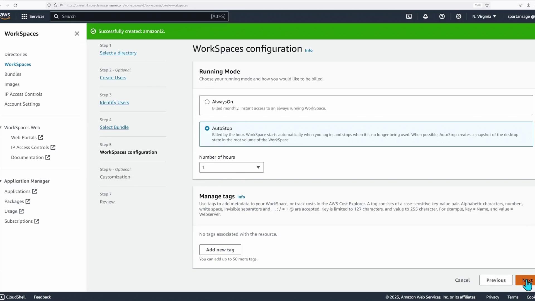The height and width of the screenshot is (301, 535).
Task: Launch CloudShell from the top navigation icon
Action: coord(409,16)
